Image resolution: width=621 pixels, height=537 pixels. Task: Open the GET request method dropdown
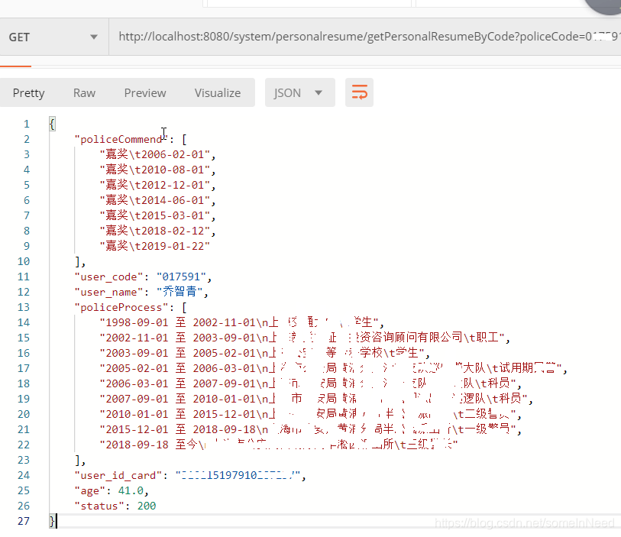pyautogui.click(x=54, y=37)
